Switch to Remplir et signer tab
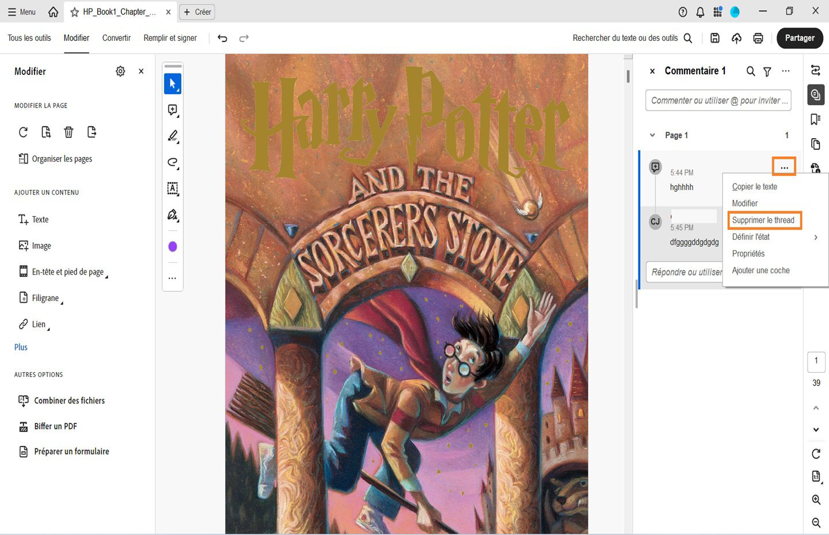The width and height of the screenshot is (829, 535). pyautogui.click(x=170, y=38)
